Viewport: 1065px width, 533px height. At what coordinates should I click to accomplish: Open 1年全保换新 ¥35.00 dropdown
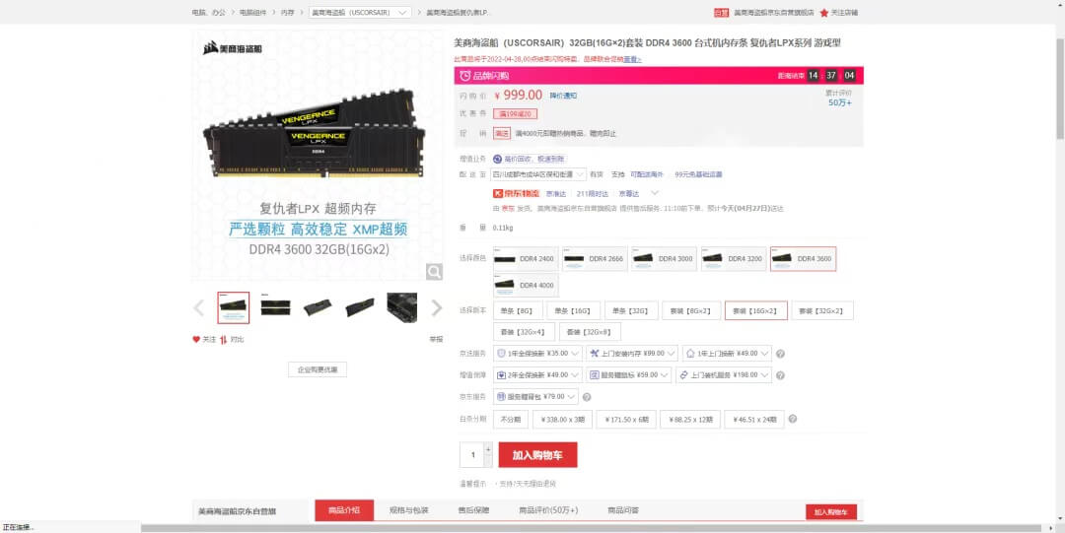point(537,354)
